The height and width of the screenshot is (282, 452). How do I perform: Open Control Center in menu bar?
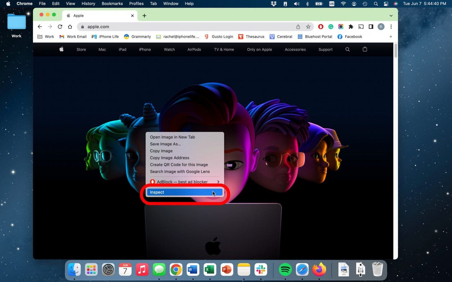click(x=386, y=4)
